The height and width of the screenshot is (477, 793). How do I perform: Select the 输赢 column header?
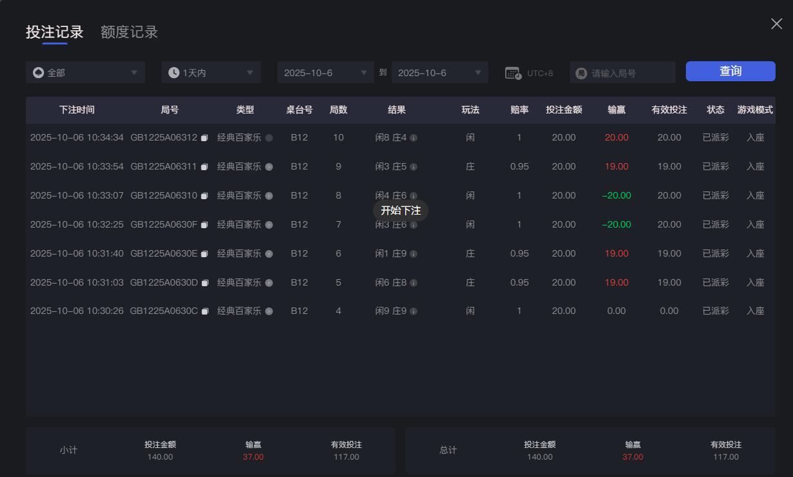(x=616, y=110)
